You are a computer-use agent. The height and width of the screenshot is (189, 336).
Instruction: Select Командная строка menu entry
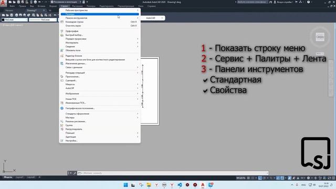(100, 22)
